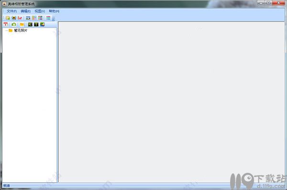This screenshot has height=190, width=287.
Task: Click the green camera icon
Action: coord(14,24)
